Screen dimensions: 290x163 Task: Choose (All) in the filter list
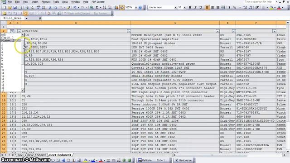11,34
